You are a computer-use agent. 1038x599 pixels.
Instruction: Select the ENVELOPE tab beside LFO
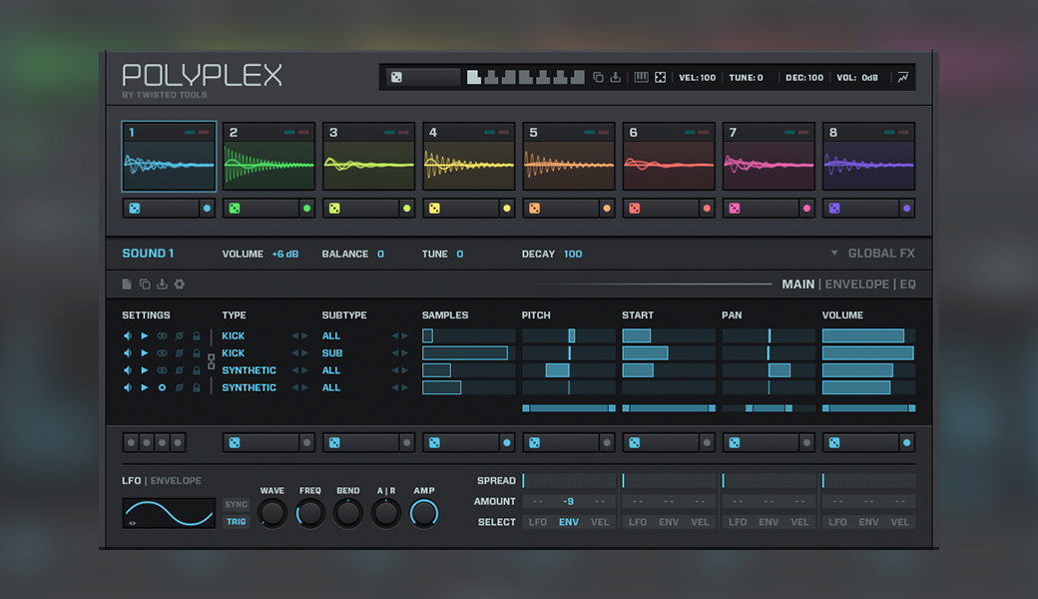(176, 480)
